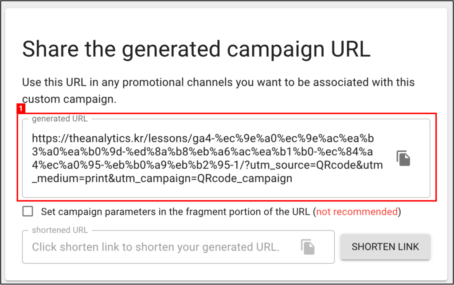Click the red number 1 annotation badge
Image resolution: width=454 pixels, height=285 pixels.
point(21,109)
